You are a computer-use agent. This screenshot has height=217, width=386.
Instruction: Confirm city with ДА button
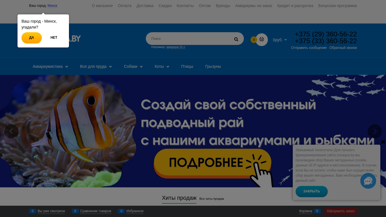coord(32,38)
